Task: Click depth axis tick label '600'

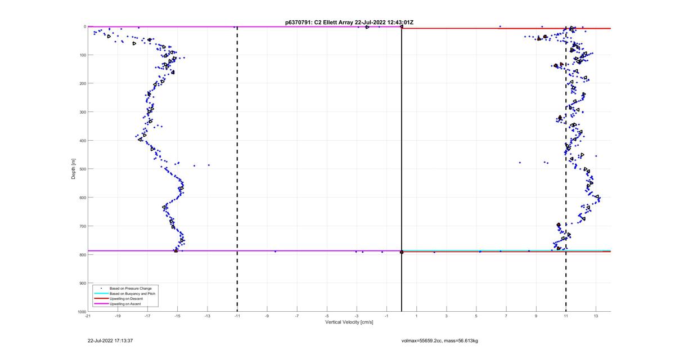Action: 82,198
